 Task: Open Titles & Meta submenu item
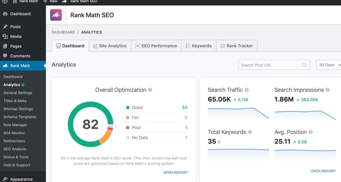[15, 101]
